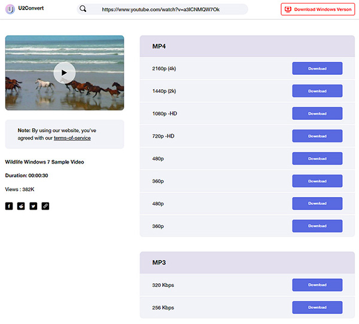The height and width of the screenshot is (324, 359).
Task: Click the MP4 section header
Action: [247, 46]
